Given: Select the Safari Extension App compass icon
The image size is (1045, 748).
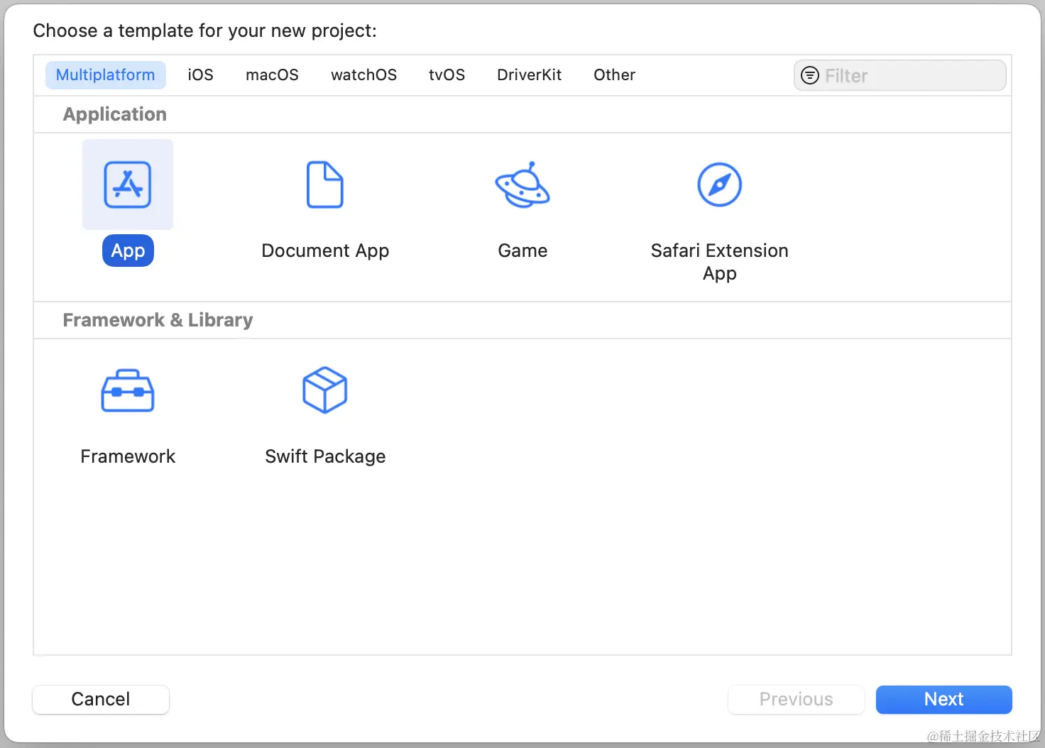Looking at the screenshot, I should coord(719,185).
